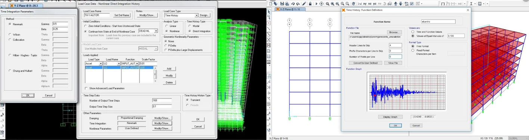Click the print icon beside Save
The height and width of the screenshot is (140, 529).
click(287, 3)
